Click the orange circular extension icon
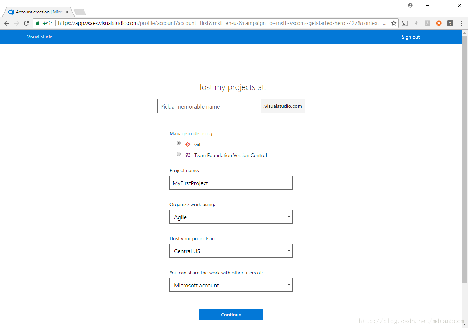The image size is (468, 328). click(439, 23)
